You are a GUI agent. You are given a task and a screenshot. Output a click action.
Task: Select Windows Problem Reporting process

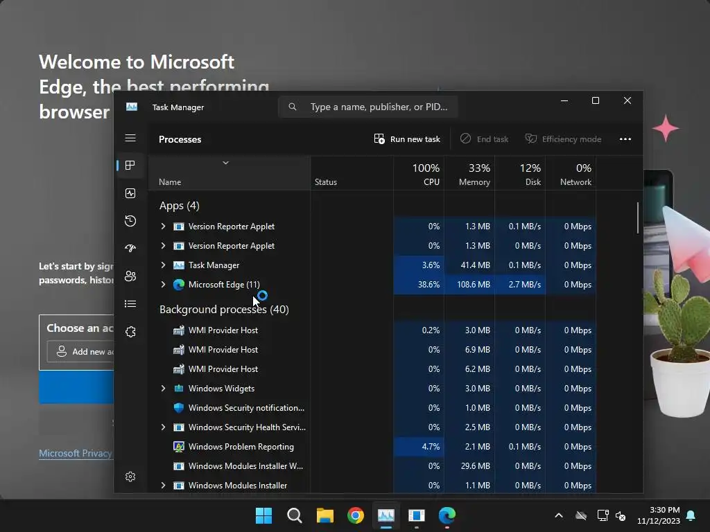pos(372,447)
